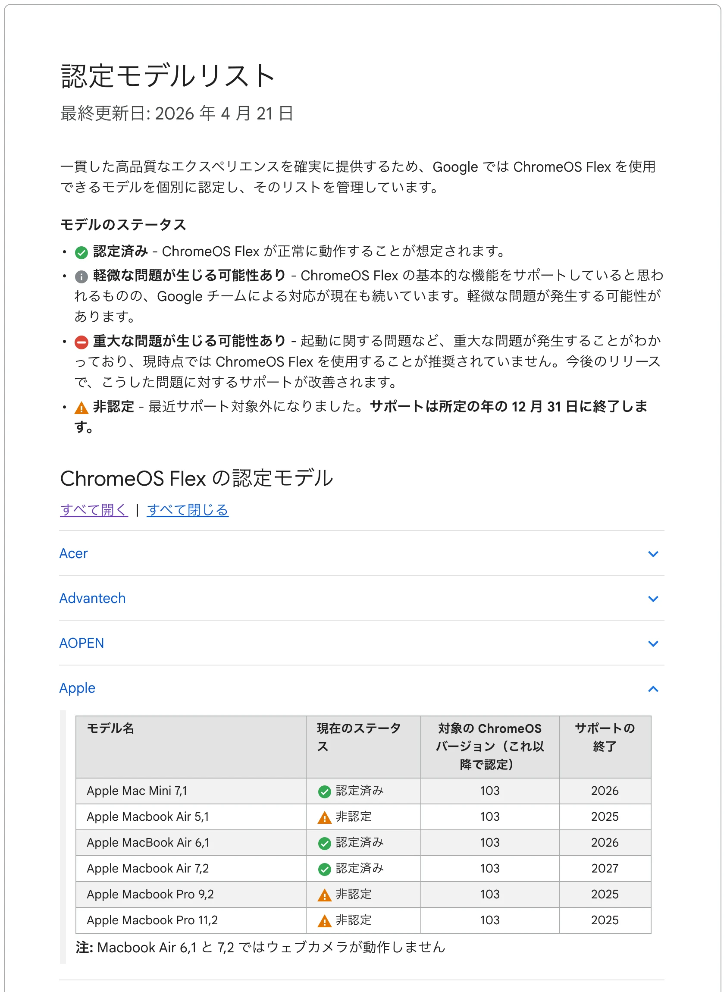This screenshot has height=992, width=727.
Task: Select the Apple Macbook Air 7,2 cell
Action: click(x=191, y=869)
